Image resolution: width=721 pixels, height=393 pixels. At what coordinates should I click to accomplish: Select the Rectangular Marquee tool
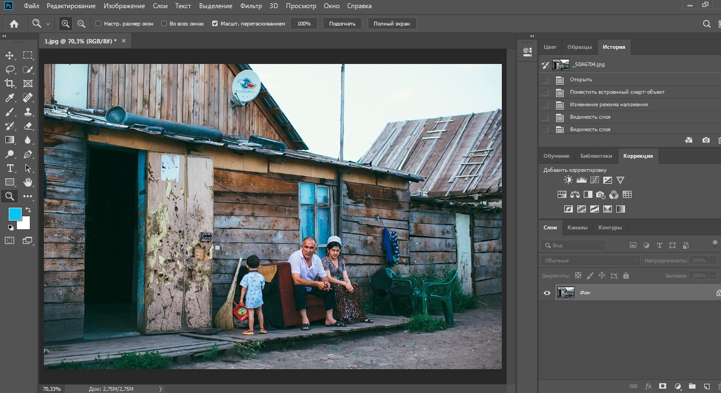pos(28,55)
